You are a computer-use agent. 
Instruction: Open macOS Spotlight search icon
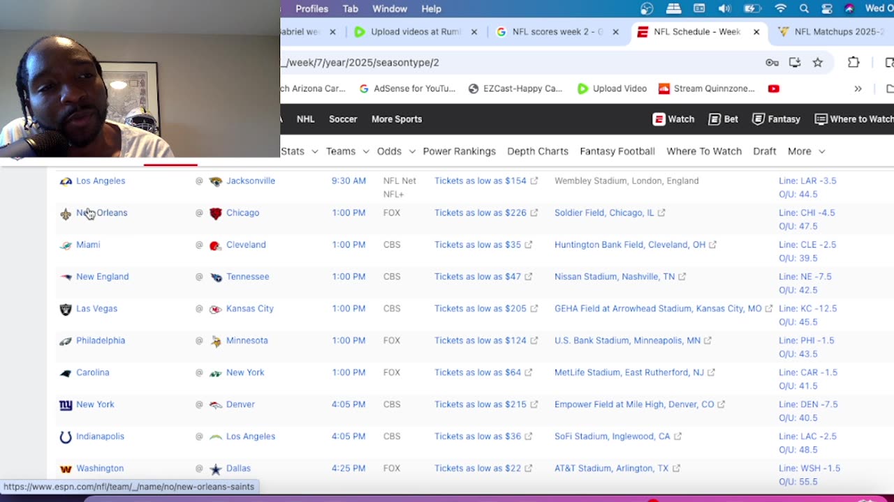804,8
